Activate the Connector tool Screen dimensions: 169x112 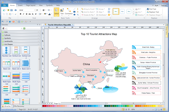click(69, 11)
